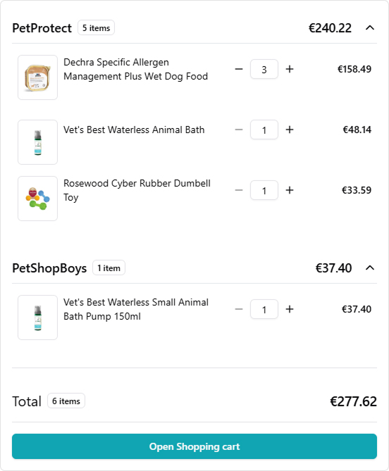Collapse the PetShopBoys section

(x=370, y=268)
